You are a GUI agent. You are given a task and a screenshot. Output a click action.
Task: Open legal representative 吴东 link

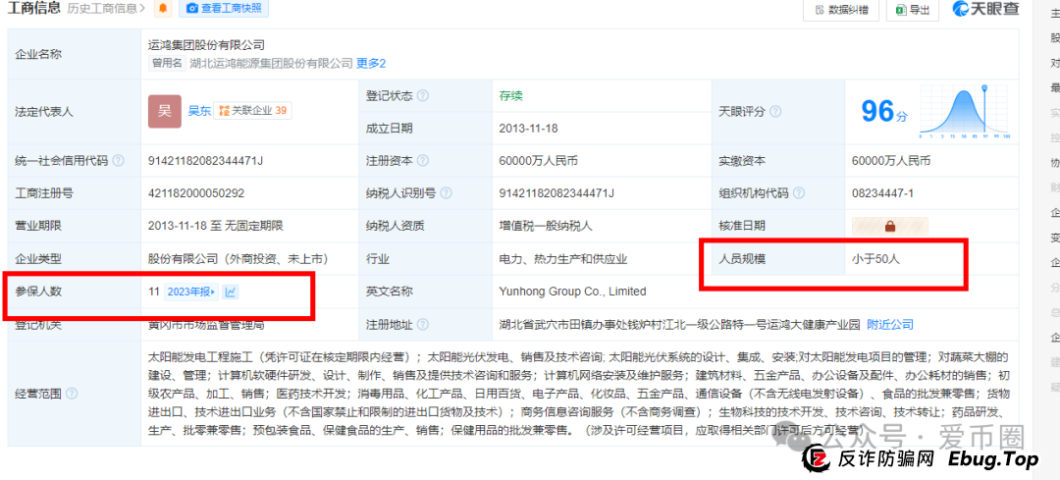click(199, 111)
